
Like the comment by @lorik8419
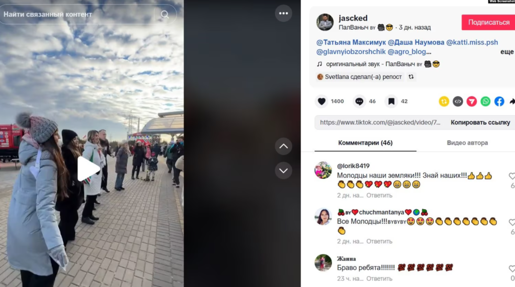(x=511, y=176)
